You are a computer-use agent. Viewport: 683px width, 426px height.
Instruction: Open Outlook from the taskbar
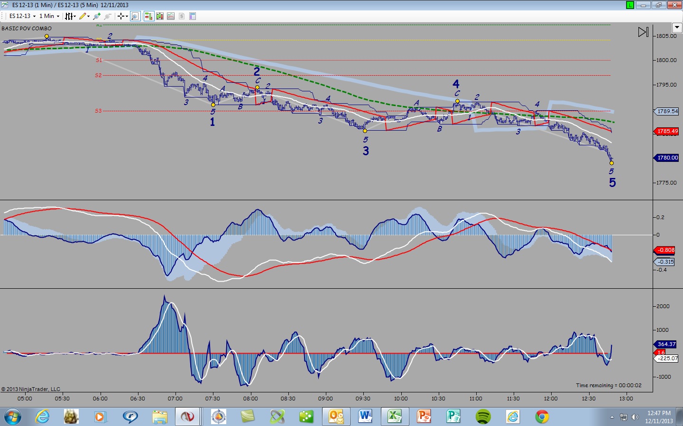(x=336, y=417)
